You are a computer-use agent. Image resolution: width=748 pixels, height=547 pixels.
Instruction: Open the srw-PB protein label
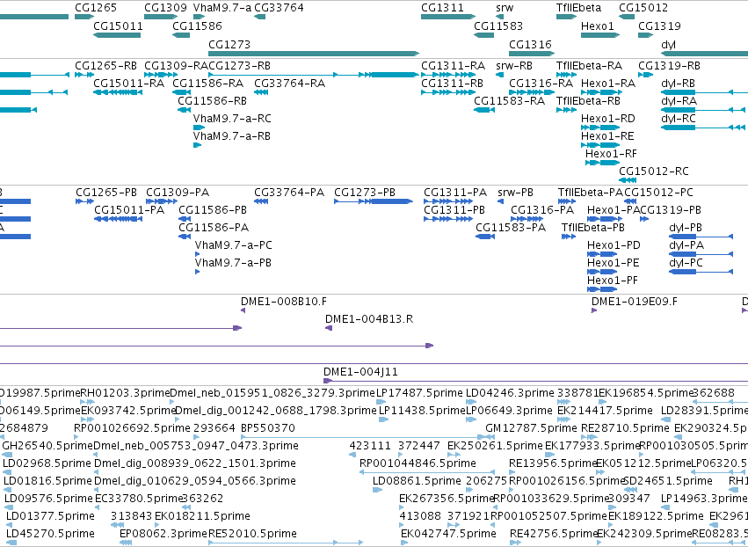coord(515,193)
